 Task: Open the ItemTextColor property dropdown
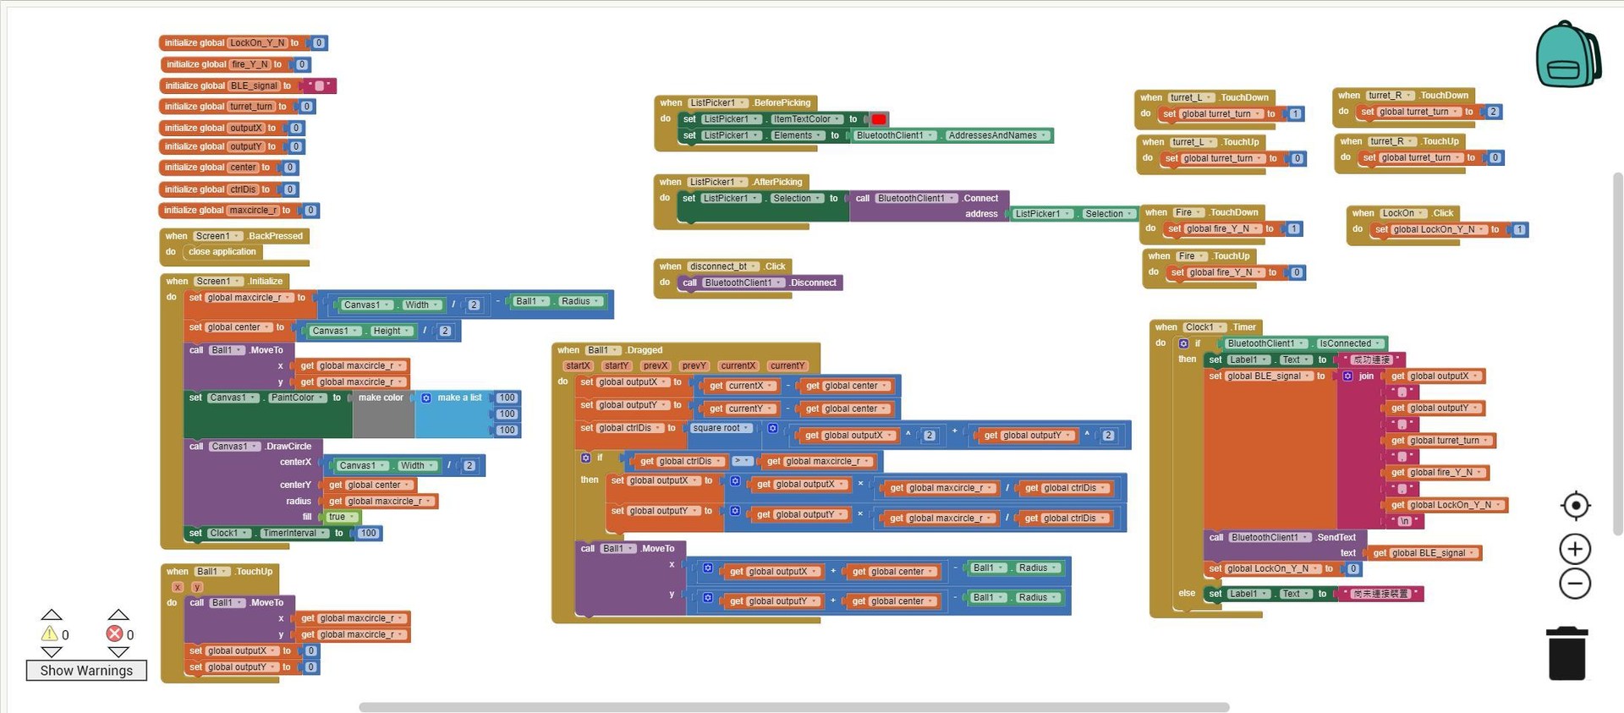coord(837,119)
